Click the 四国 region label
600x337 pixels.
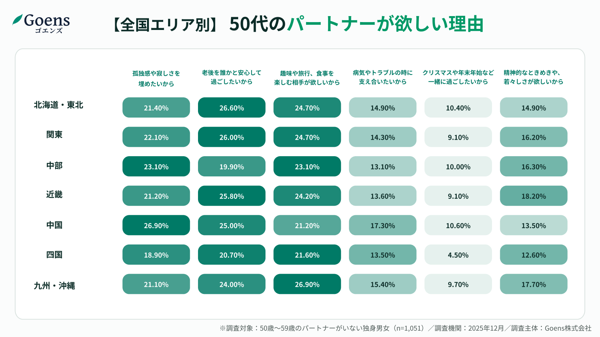[x=54, y=255]
